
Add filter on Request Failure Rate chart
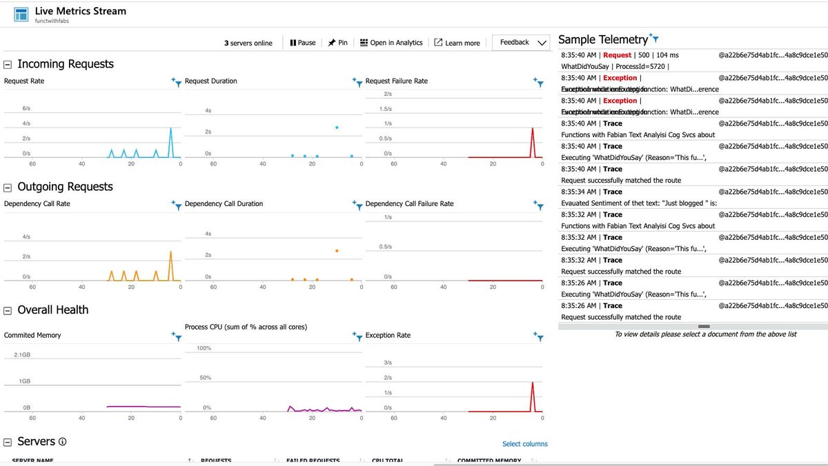[x=538, y=81]
